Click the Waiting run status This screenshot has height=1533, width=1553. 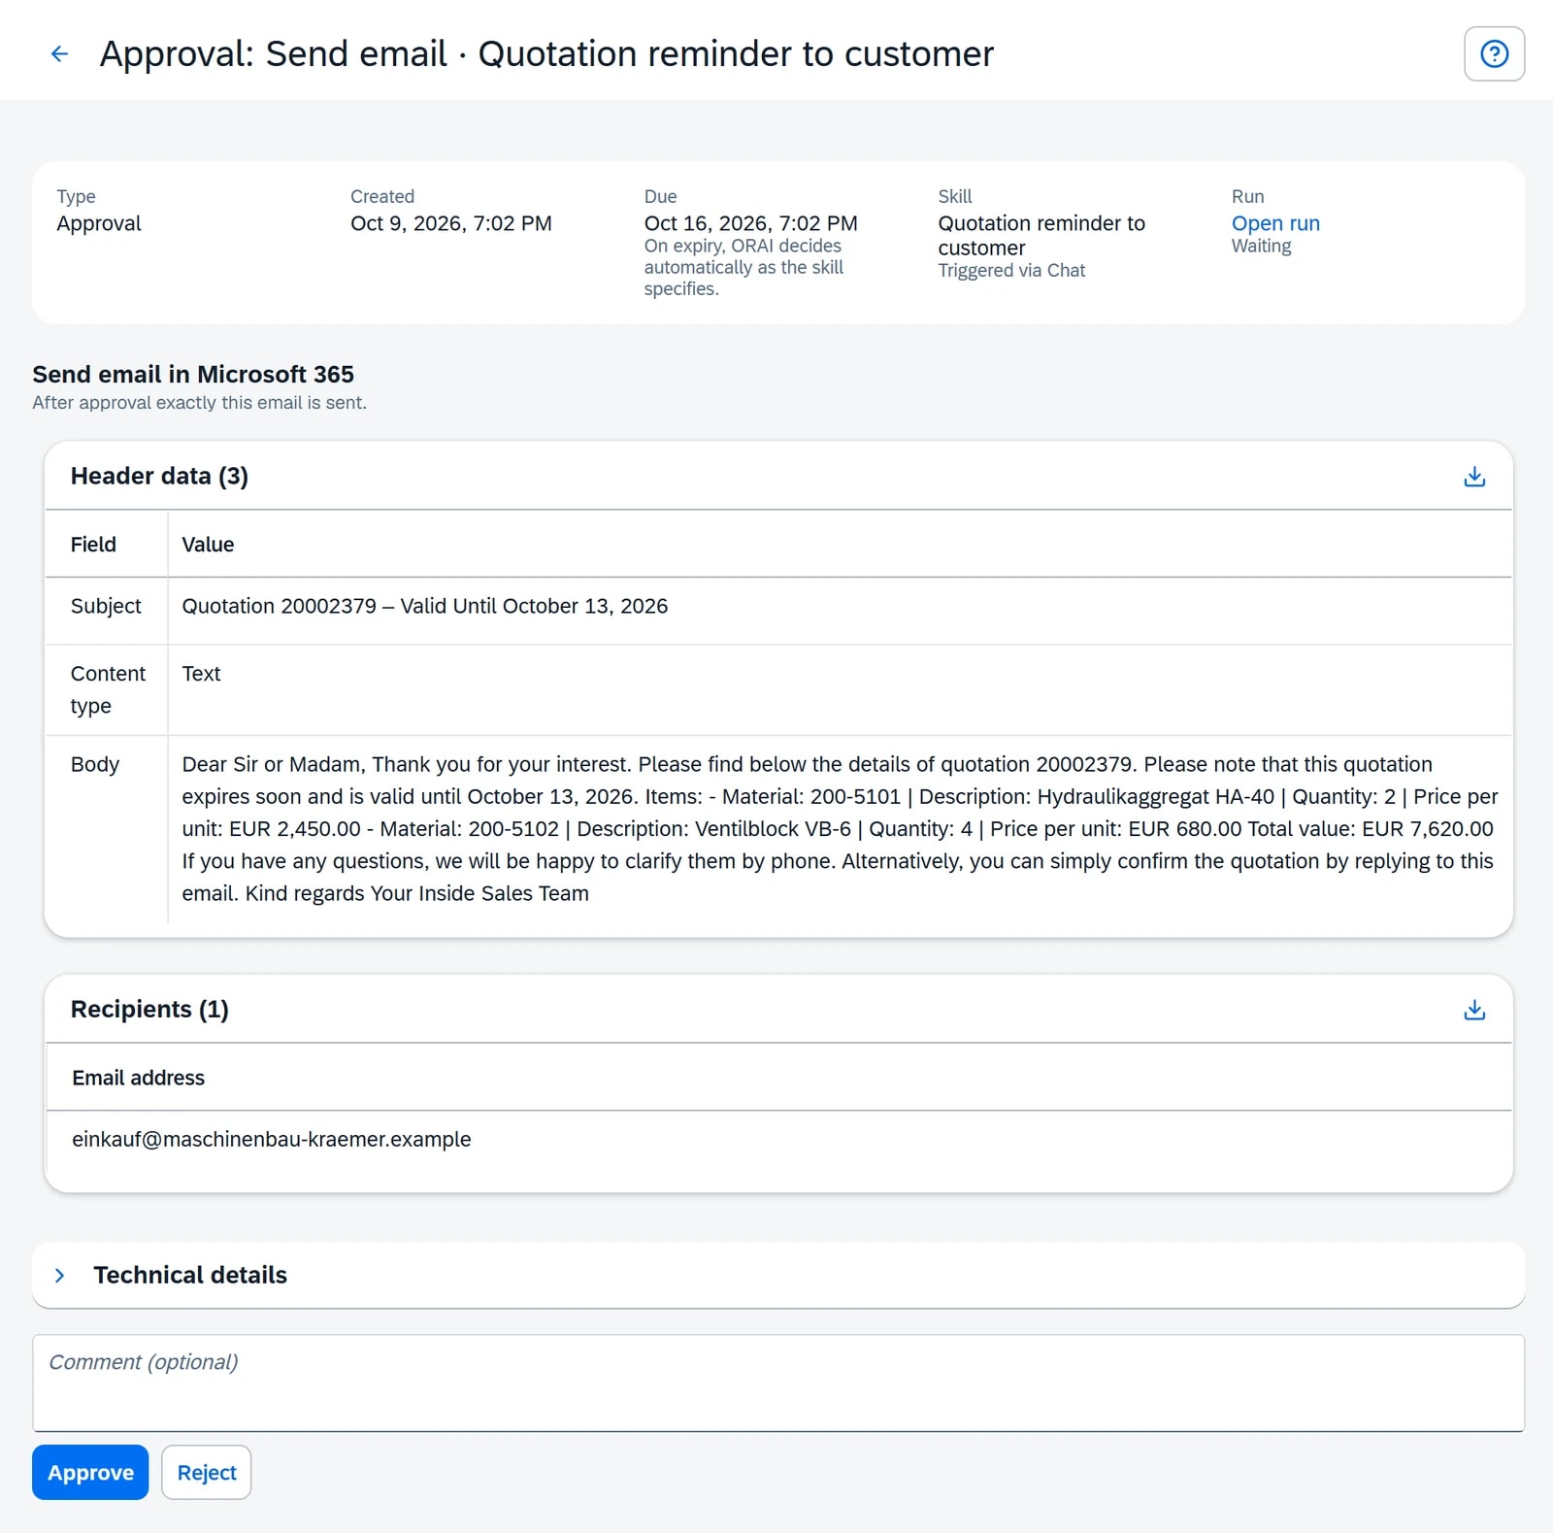[1261, 246]
